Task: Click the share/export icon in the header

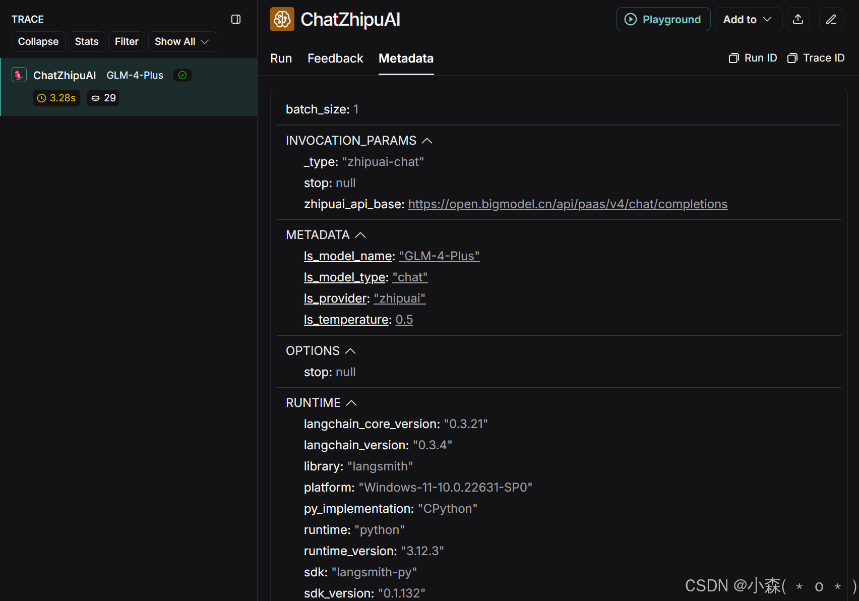Action: pyautogui.click(x=798, y=19)
